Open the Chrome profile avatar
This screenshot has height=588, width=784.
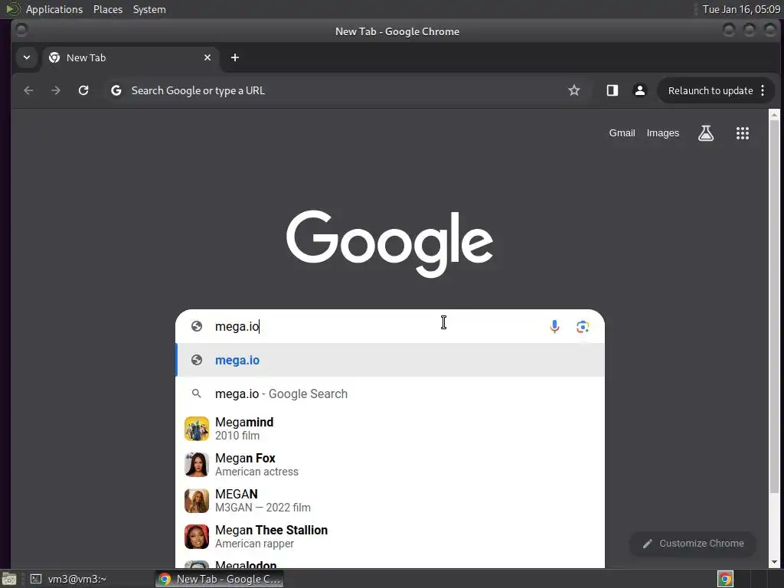point(639,90)
